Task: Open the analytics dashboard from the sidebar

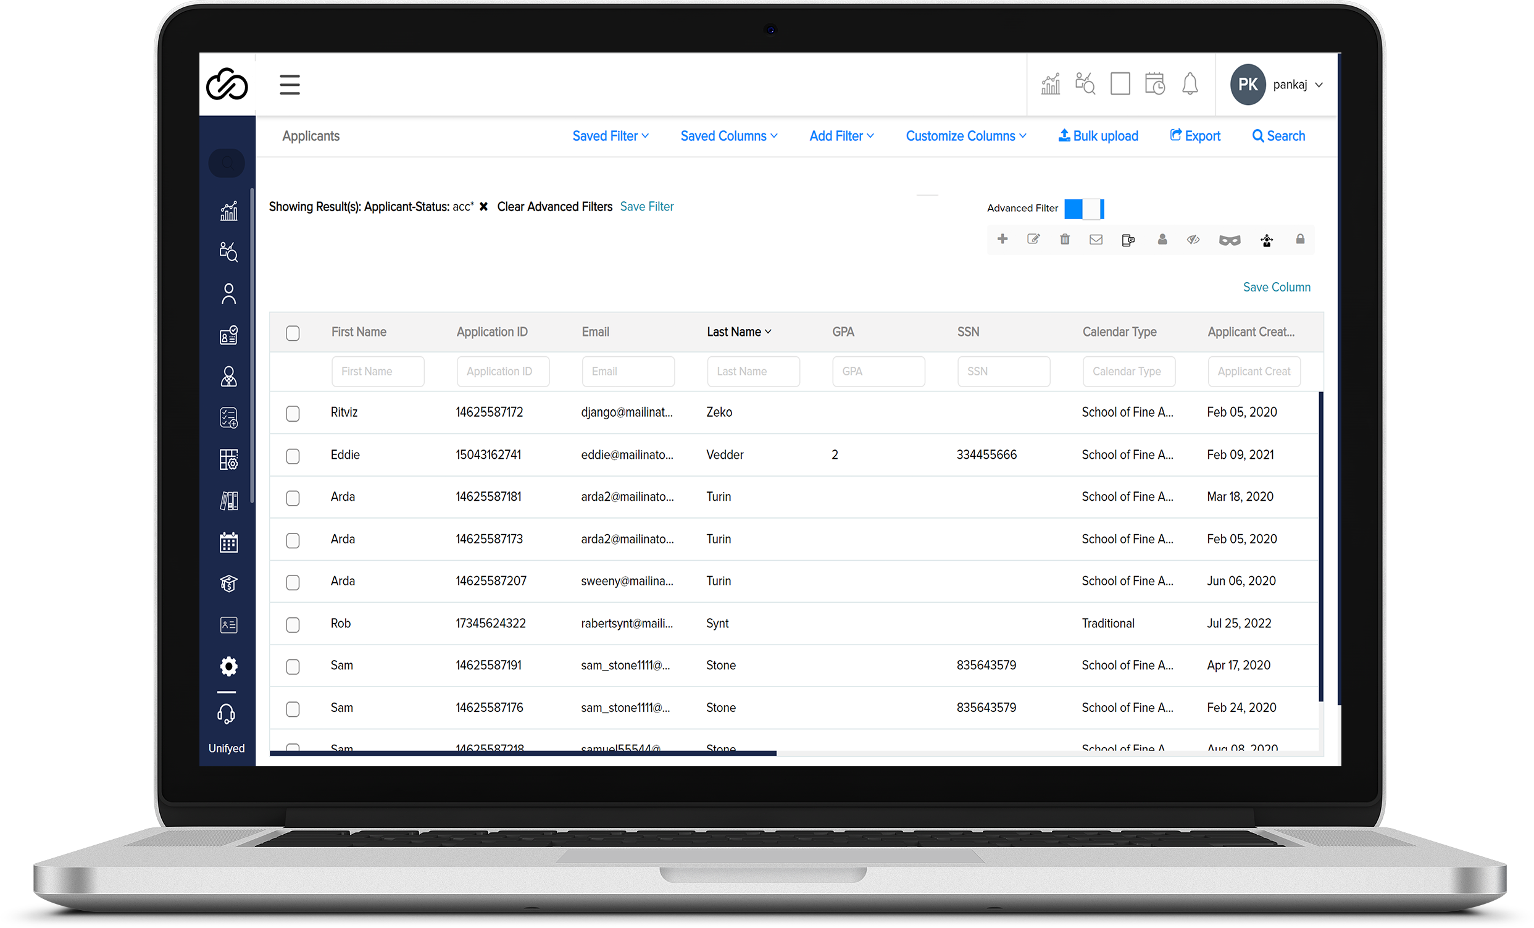Action: coord(228,212)
